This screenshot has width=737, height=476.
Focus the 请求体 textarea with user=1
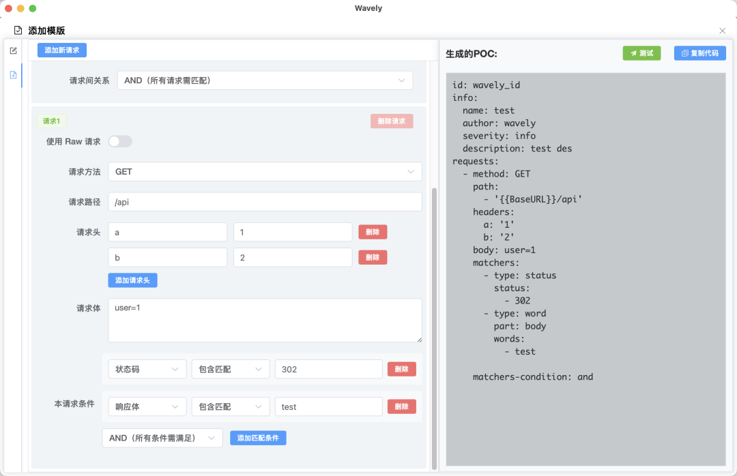pyautogui.click(x=265, y=321)
